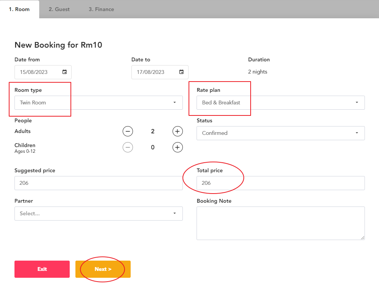Click the Total price field
The height and width of the screenshot is (285, 379).
[x=281, y=183]
